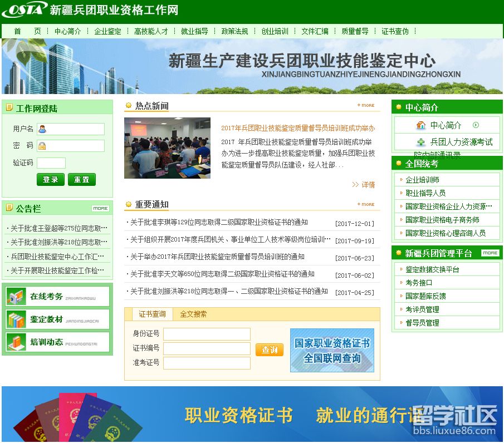This screenshot has width=504, height=443.
Task: Click MORE on the 新疆兵团管理平台 panel
Action: click(490, 253)
